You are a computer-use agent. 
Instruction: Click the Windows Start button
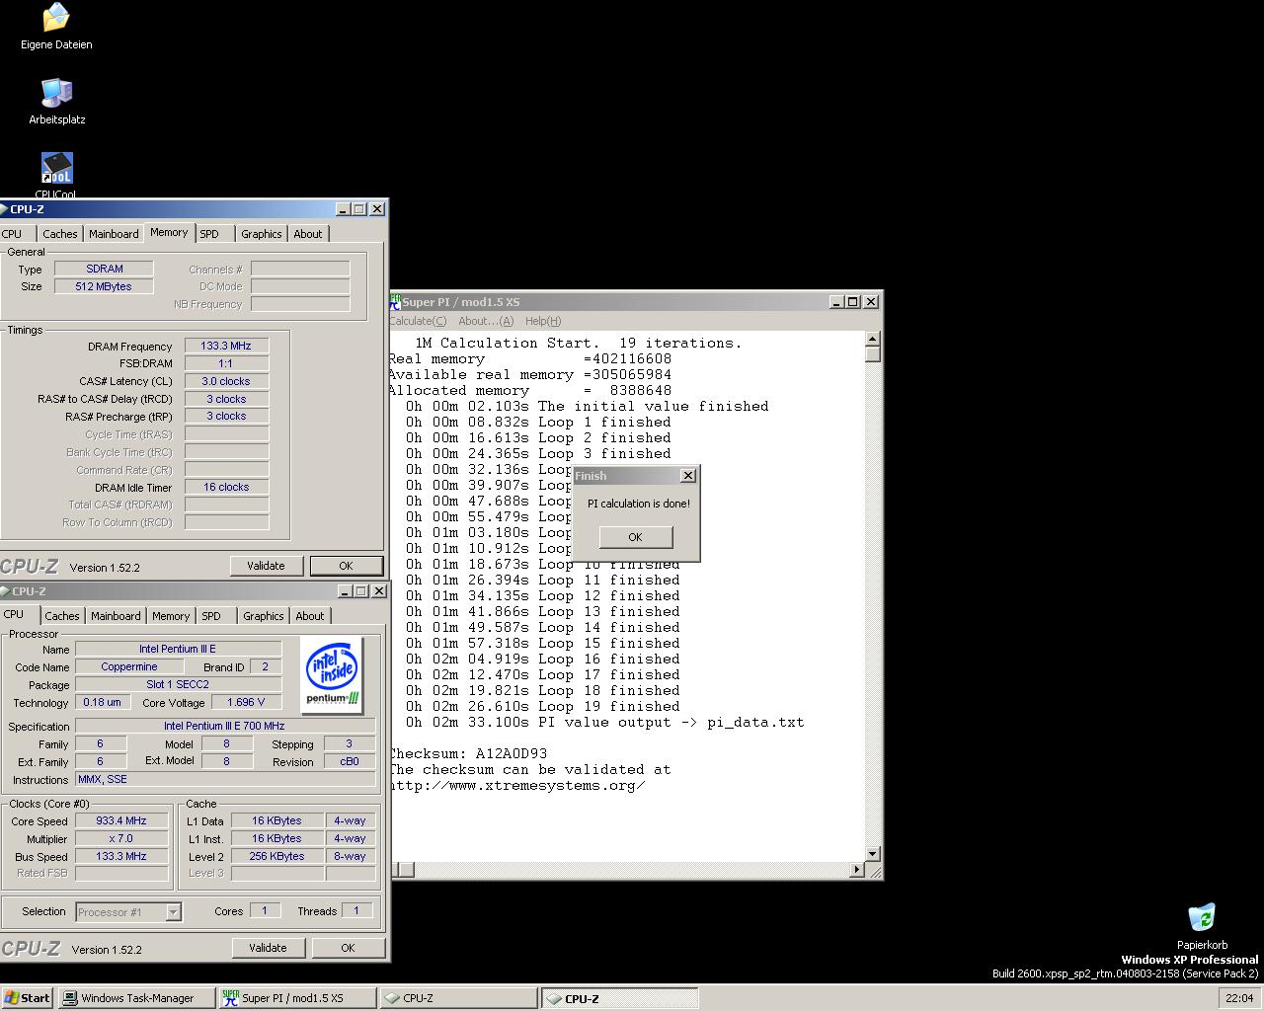pyautogui.click(x=27, y=998)
